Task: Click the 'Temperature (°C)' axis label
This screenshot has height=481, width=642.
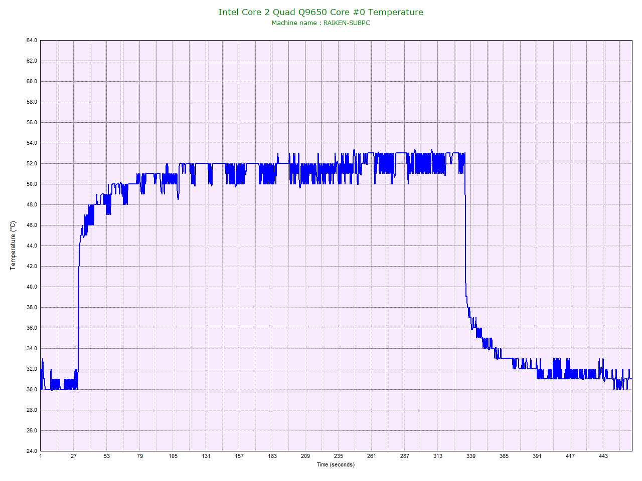Action: tap(13, 246)
